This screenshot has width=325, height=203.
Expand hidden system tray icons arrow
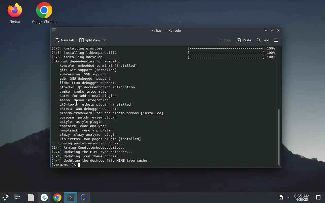[x=288, y=197]
